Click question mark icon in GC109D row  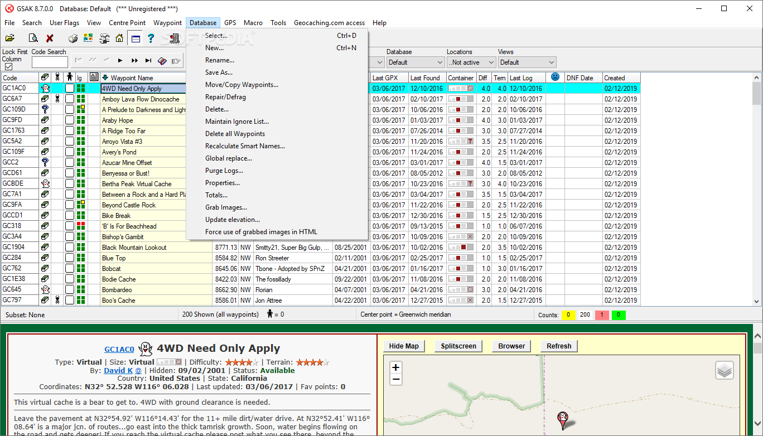coord(45,109)
